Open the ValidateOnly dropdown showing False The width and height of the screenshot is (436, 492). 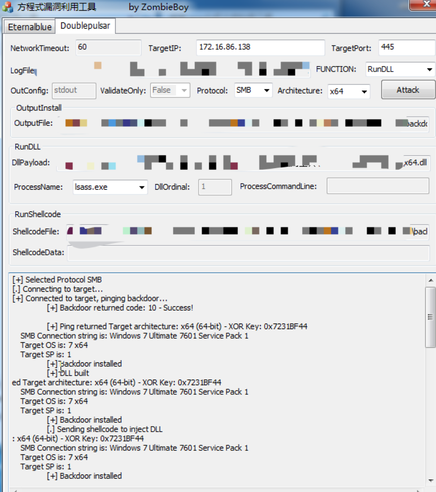pos(170,90)
